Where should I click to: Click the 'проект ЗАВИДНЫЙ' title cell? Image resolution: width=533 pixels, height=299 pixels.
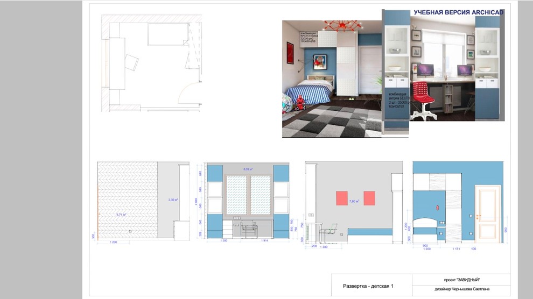(461, 279)
